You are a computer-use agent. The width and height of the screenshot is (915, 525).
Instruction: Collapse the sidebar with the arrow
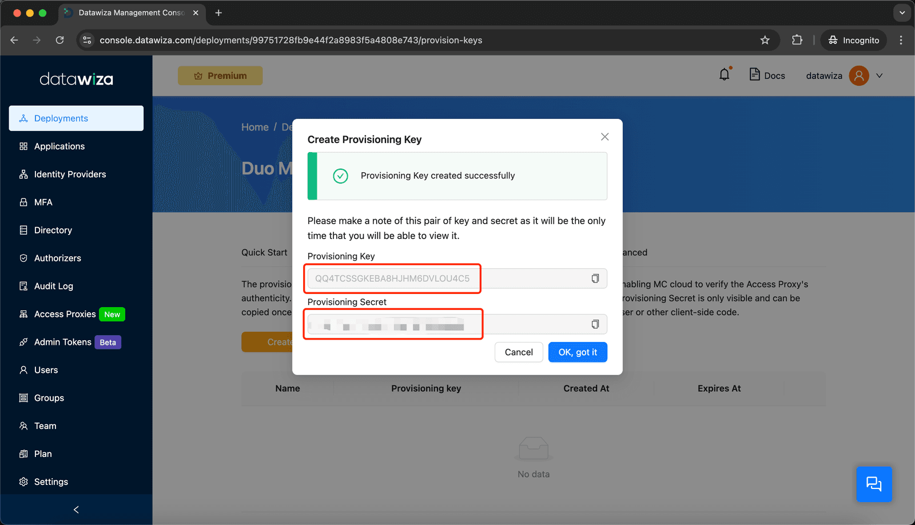coord(76,510)
